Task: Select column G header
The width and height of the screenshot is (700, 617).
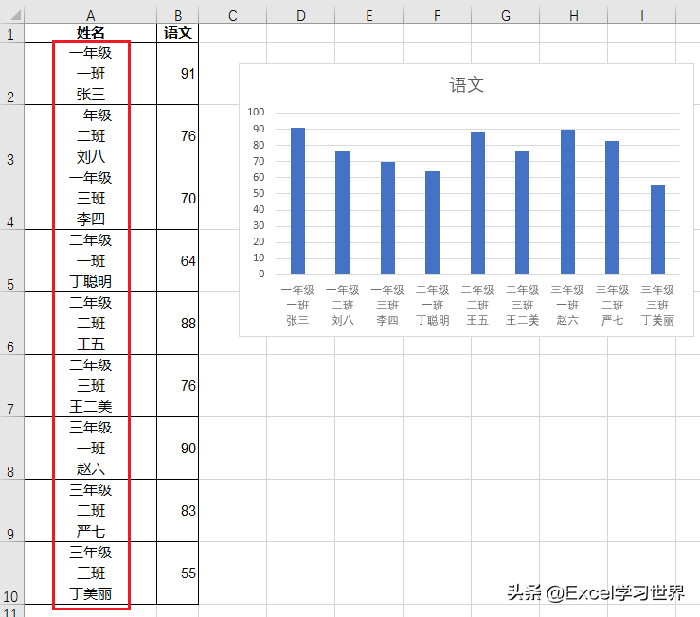Action: [x=506, y=16]
